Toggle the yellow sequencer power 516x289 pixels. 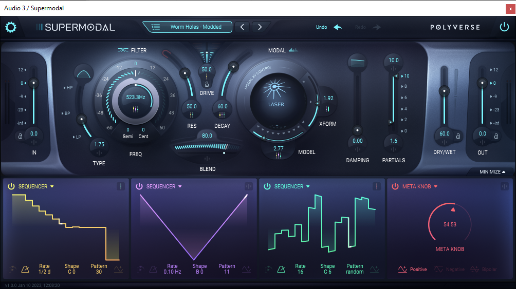[x=11, y=186]
